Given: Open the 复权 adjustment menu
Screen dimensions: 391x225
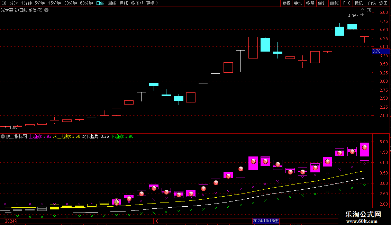Looking at the screenshot, I should [286, 3].
